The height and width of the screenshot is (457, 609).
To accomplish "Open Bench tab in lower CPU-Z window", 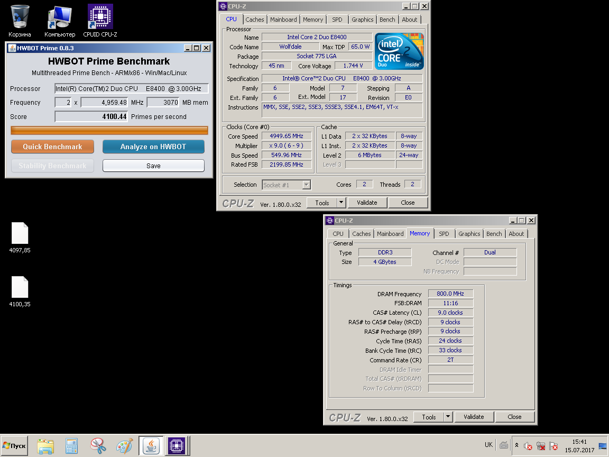I will pyautogui.click(x=494, y=234).
